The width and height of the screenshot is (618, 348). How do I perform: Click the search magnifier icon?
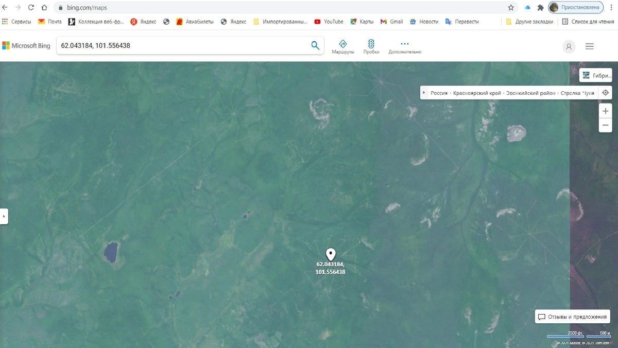pos(315,45)
